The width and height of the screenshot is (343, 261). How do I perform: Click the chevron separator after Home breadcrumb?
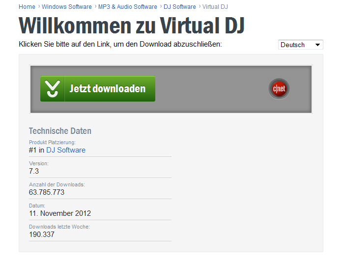click(39, 6)
